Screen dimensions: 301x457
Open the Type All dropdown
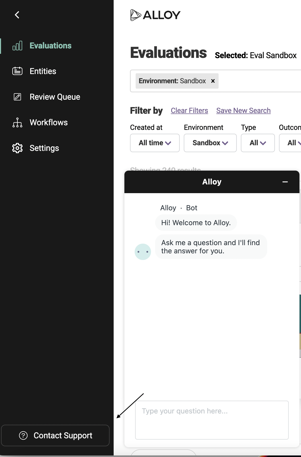pos(258,143)
